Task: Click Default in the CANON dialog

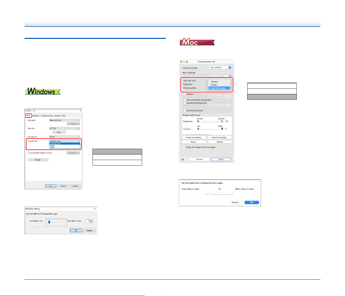Action: click(75, 186)
